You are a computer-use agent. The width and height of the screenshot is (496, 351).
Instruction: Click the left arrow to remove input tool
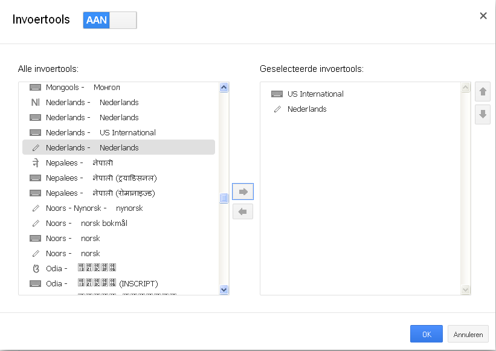[243, 211]
